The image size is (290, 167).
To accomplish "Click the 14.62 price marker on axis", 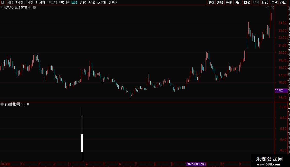I will 281,90.
